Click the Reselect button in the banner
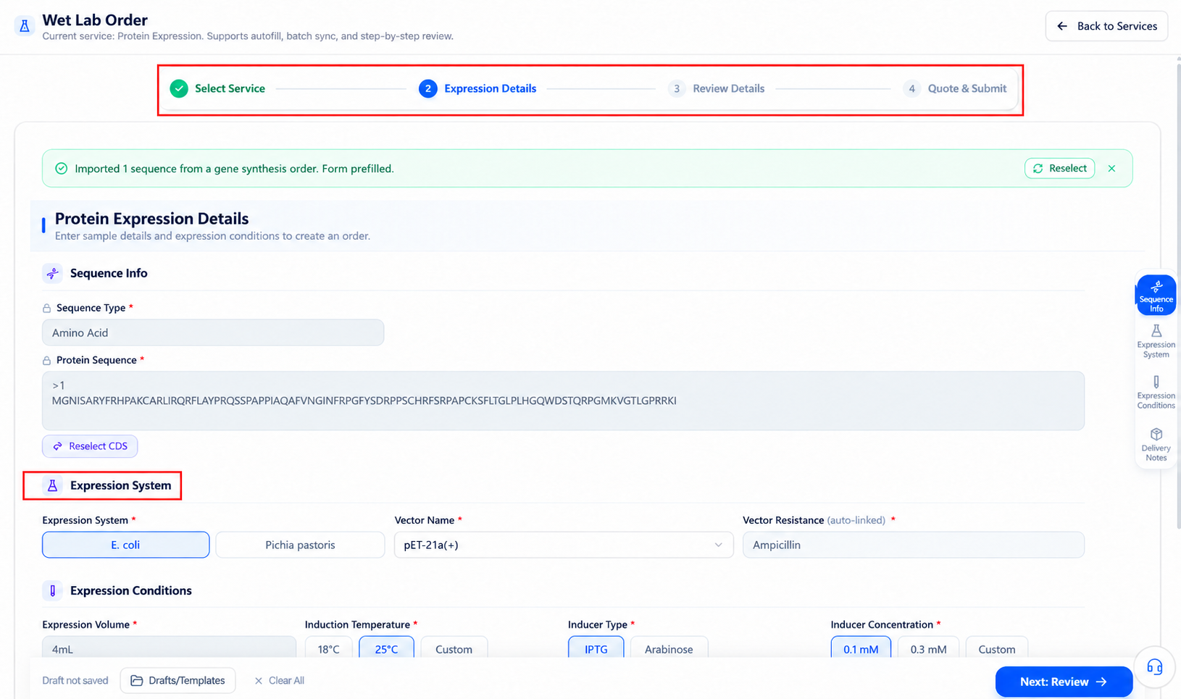The width and height of the screenshot is (1181, 699). 1059,168
